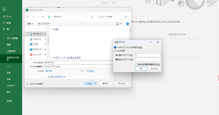The height and width of the screenshot is (115, 219).
Task: Click the pin icon beside ドキュメント
Action: pos(45,39)
